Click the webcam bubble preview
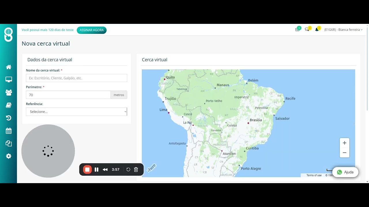369x207 pixels. (x=48, y=151)
